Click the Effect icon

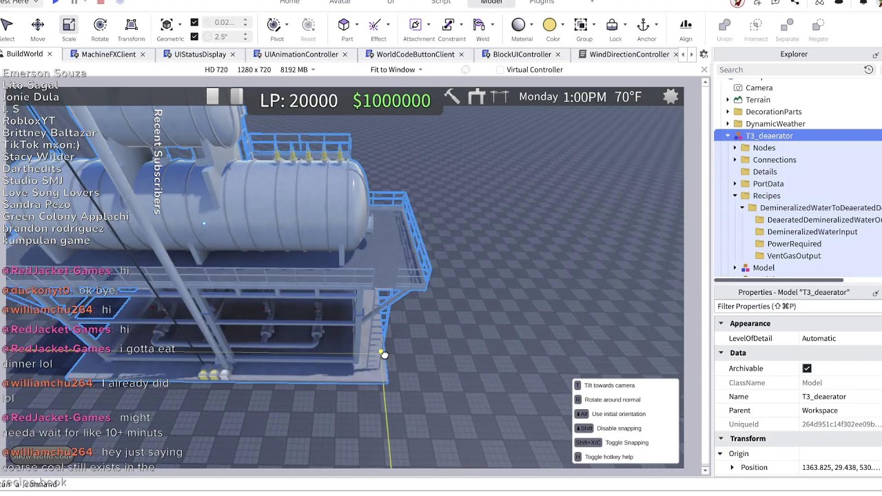click(375, 25)
